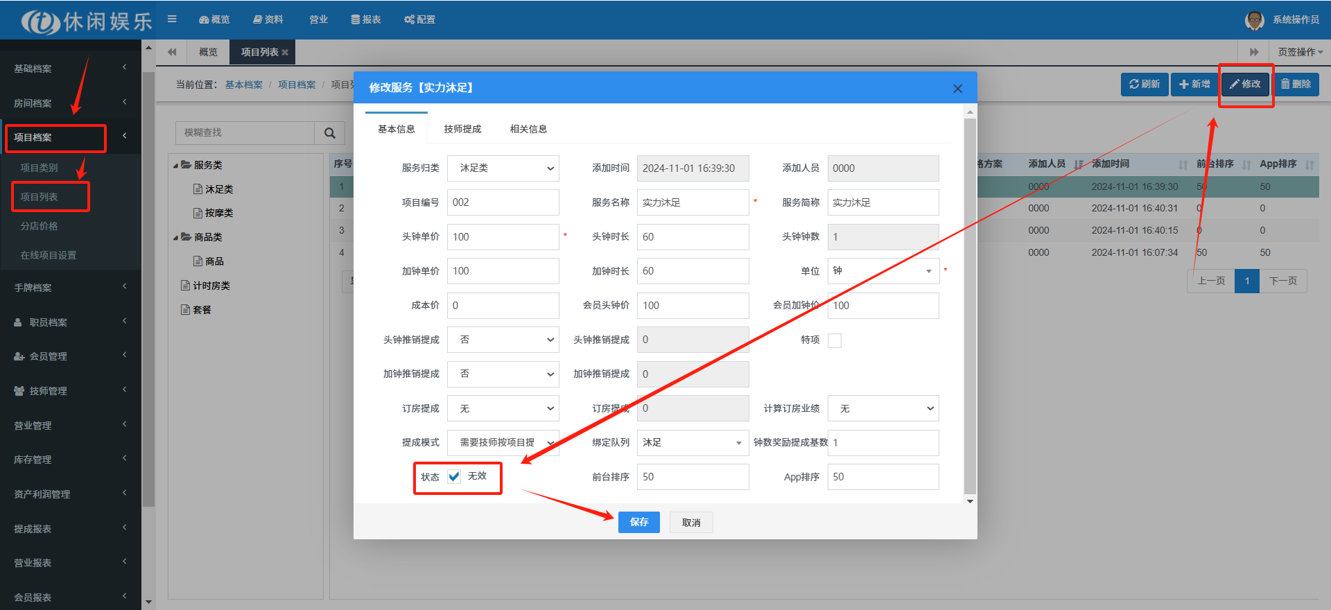Open the 服务归类 dropdown
Image resolution: width=1331 pixels, height=610 pixels.
(503, 168)
